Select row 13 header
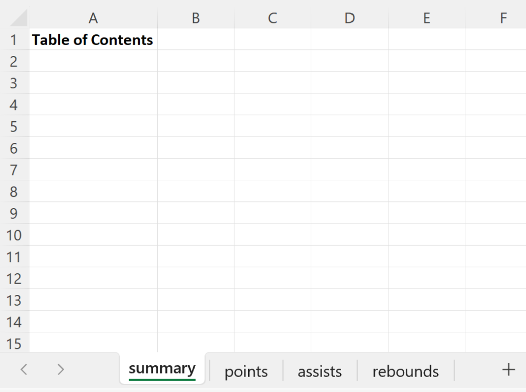Viewport: 526px width, 392px height. [14, 300]
